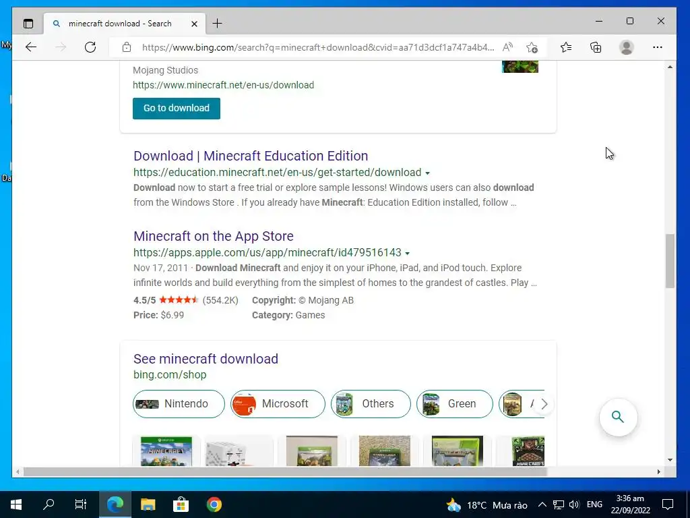
Task: Add this page to favorites
Action: 532,47
